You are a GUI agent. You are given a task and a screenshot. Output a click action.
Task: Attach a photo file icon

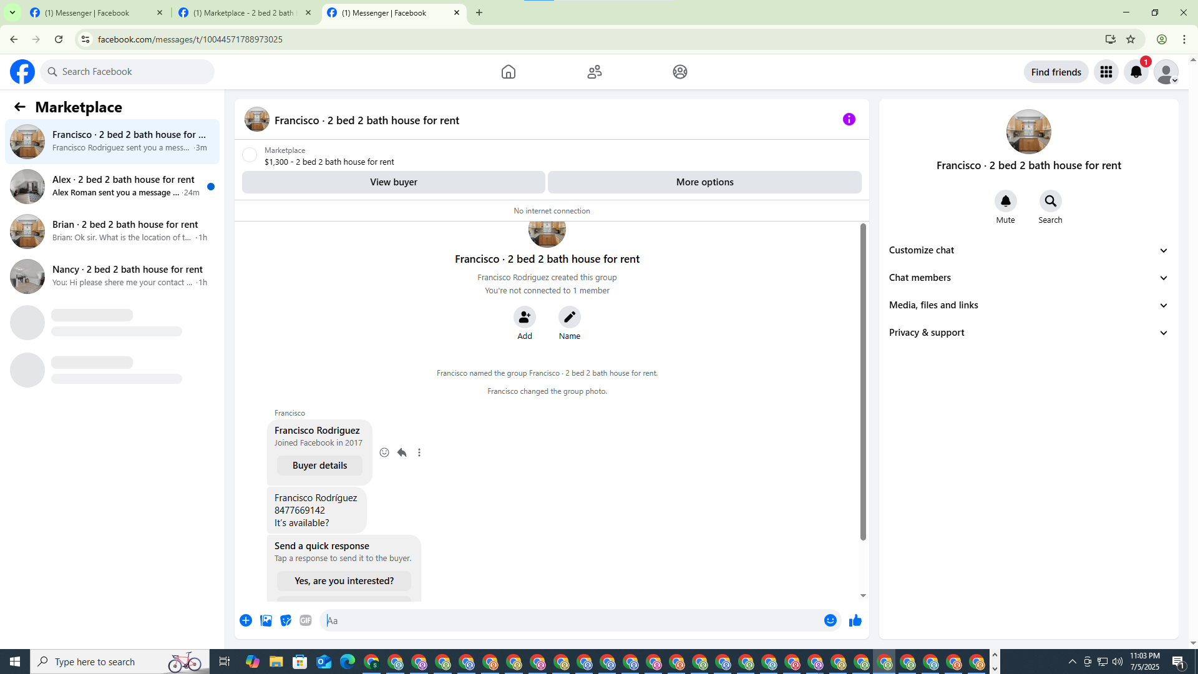click(266, 620)
